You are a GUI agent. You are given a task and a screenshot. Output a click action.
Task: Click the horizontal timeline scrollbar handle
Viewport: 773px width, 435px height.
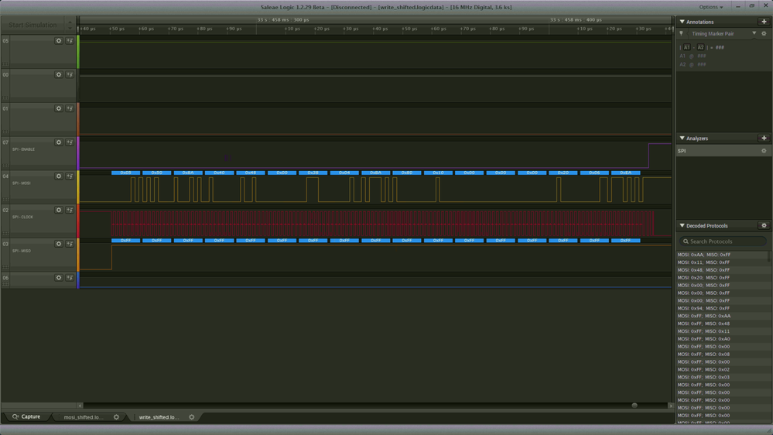(634, 406)
